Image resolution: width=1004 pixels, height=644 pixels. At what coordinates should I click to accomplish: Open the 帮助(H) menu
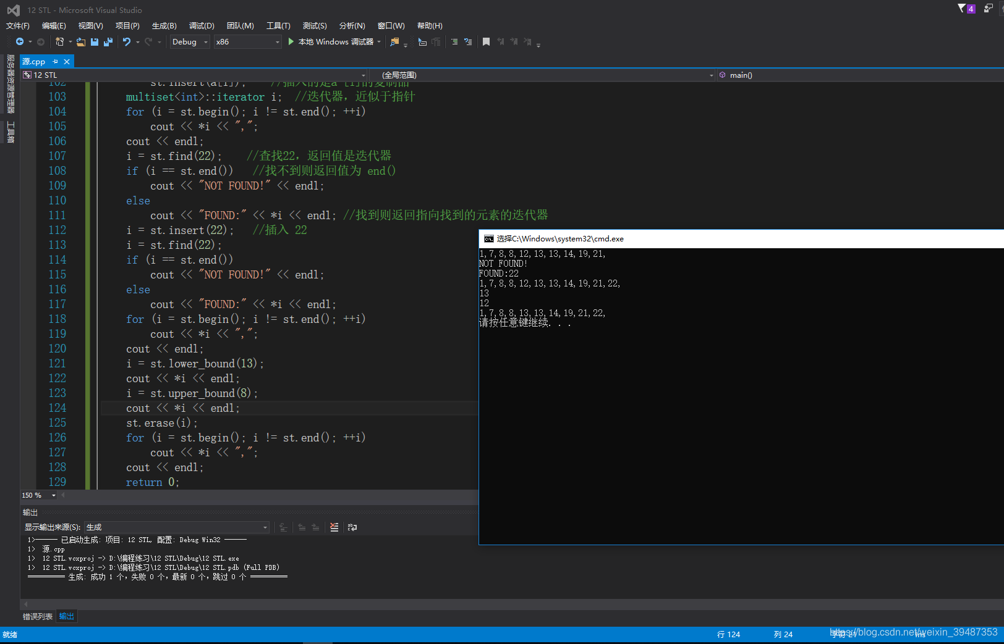(430, 25)
